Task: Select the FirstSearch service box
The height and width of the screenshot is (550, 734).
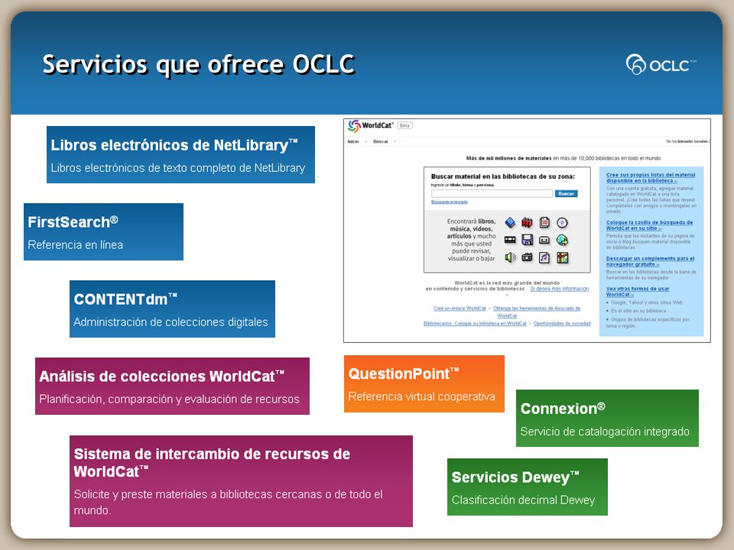Action: [x=103, y=232]
